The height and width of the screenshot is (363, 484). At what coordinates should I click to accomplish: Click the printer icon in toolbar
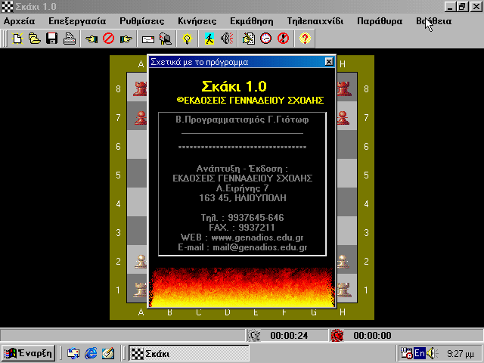coord(70,39)
